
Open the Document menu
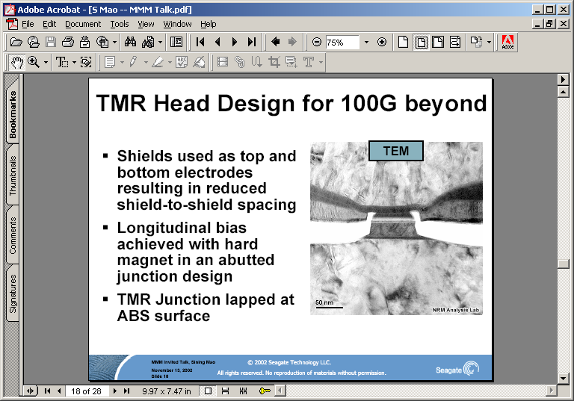click(x=82, y=24)
